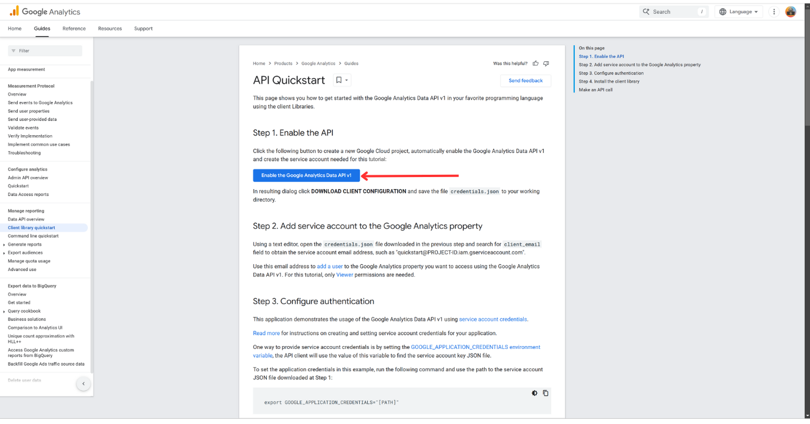Click the sidebar Filter field
810x424 pixels.
click(x=45, y=51)
